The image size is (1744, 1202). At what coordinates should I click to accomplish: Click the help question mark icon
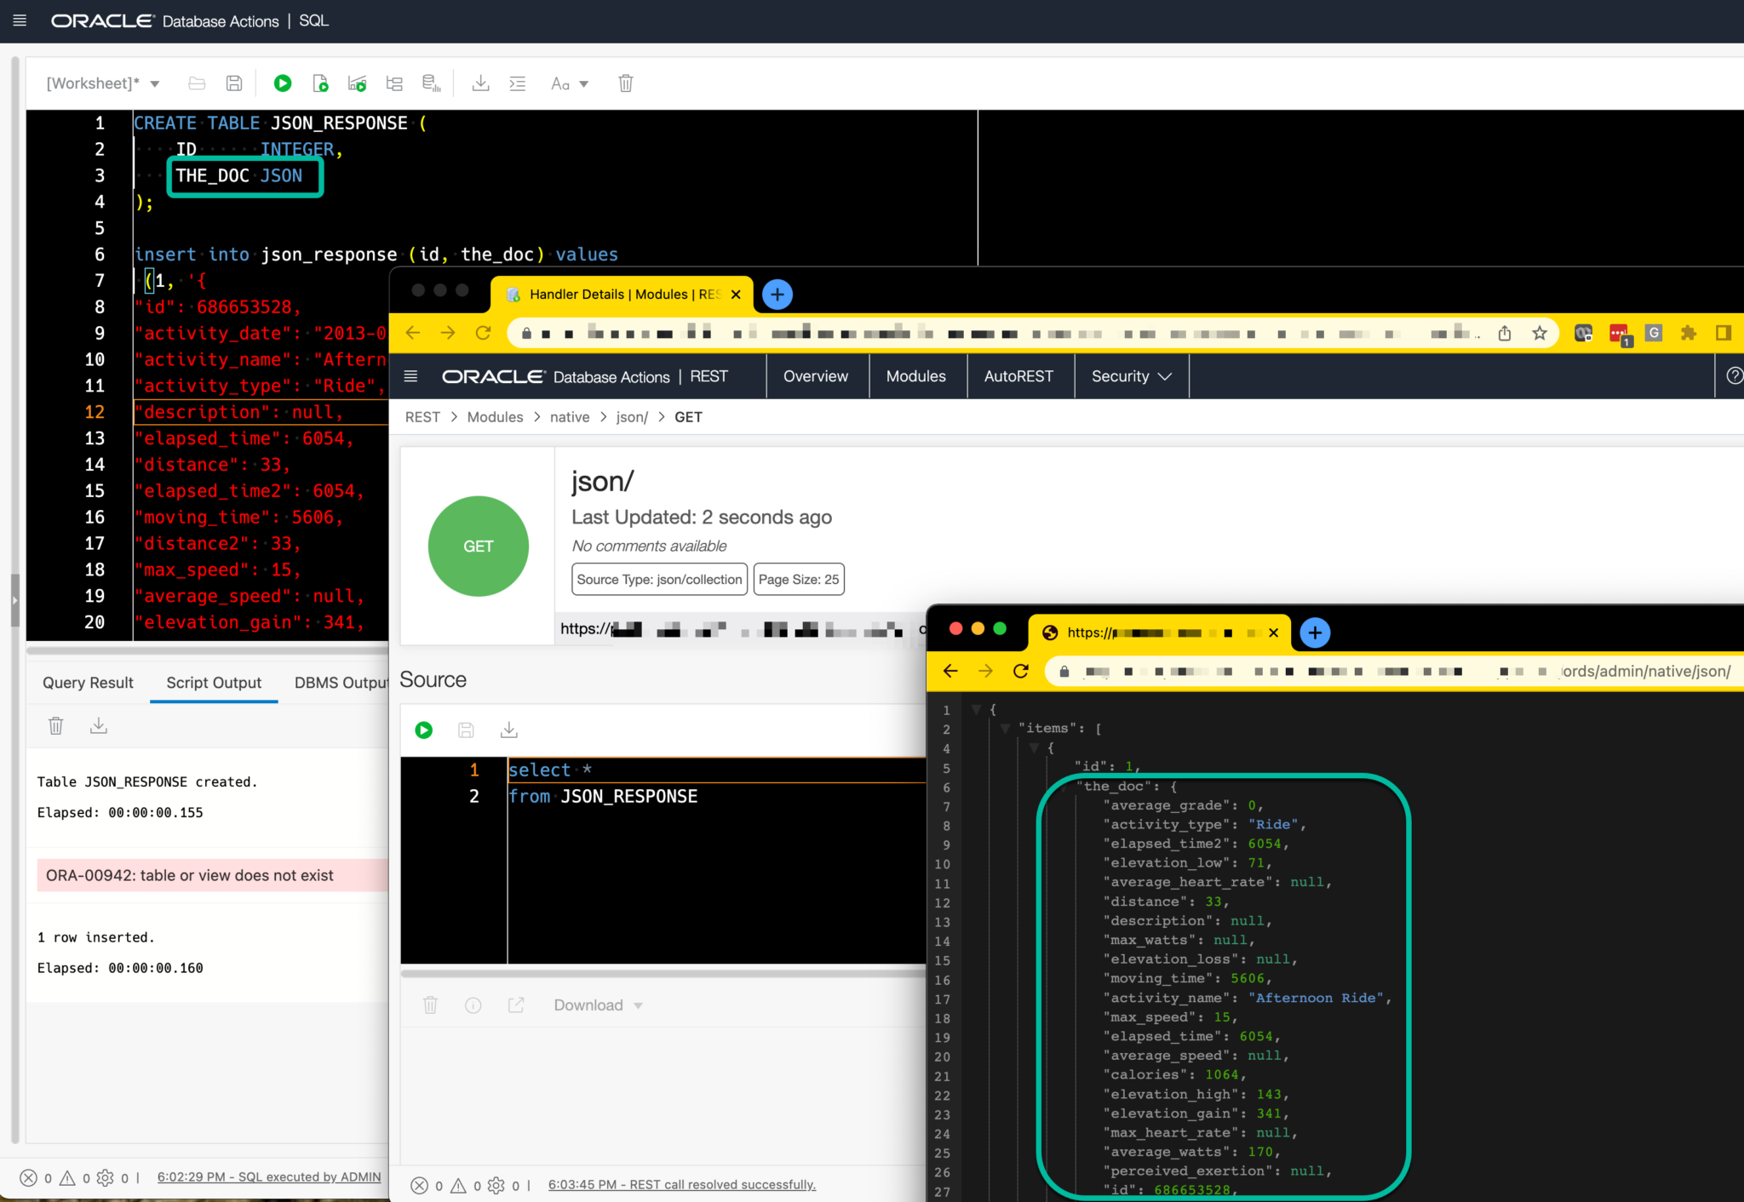pos(1734,376)
